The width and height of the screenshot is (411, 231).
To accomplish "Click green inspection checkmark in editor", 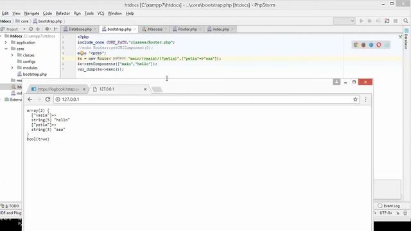I will 400,37.
